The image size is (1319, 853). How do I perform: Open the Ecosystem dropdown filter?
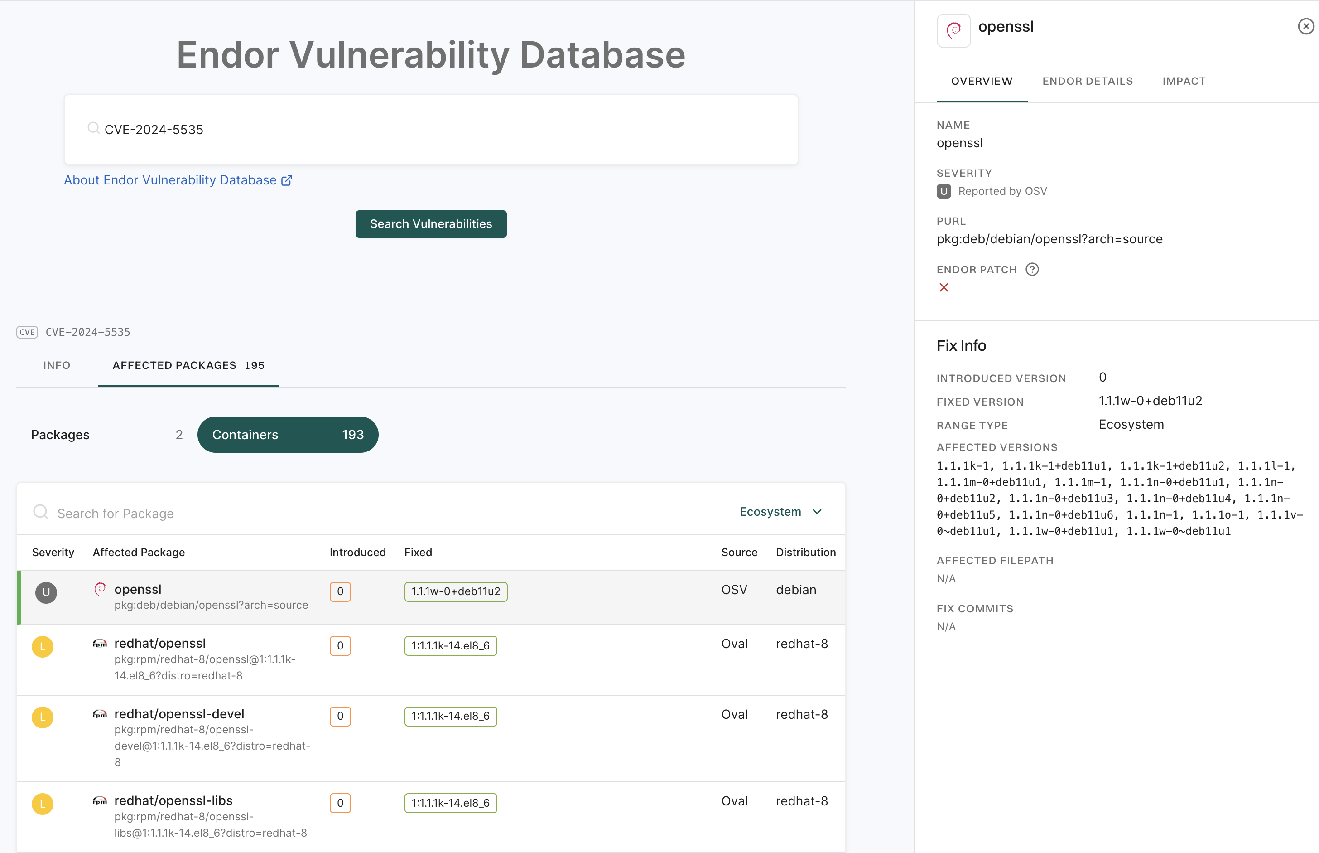[x=780, y=512]
